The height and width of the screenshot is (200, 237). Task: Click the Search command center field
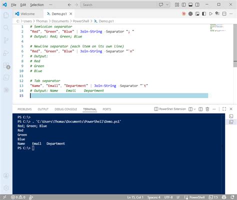118,5
